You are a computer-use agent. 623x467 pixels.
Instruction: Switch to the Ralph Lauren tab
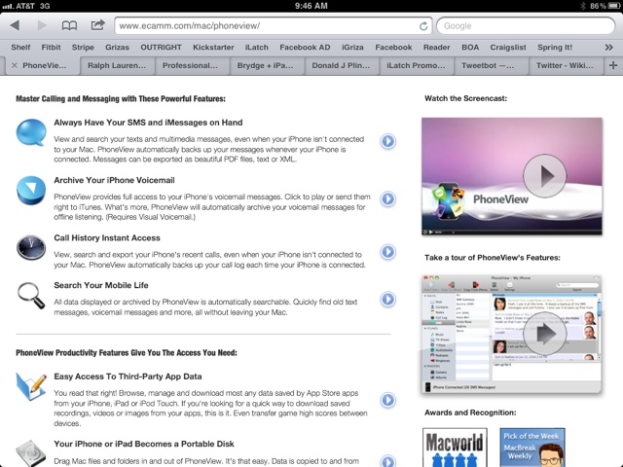tap(117, 65)
